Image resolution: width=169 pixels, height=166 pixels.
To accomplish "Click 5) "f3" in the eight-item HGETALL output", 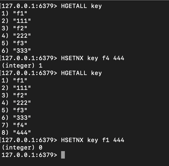I will [14, 110].
